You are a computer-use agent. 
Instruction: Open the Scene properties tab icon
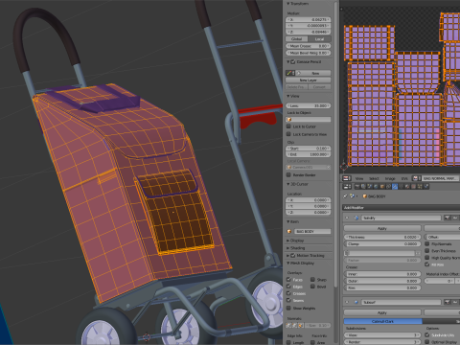(370, 186)
